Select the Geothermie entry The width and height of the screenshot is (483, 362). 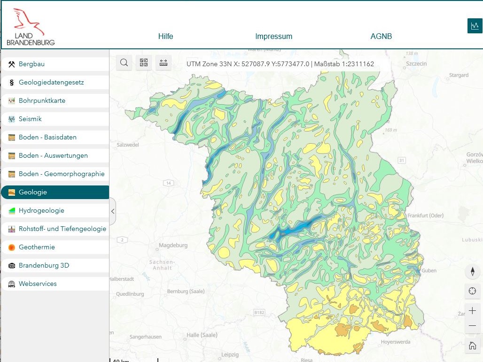point(55,247)
